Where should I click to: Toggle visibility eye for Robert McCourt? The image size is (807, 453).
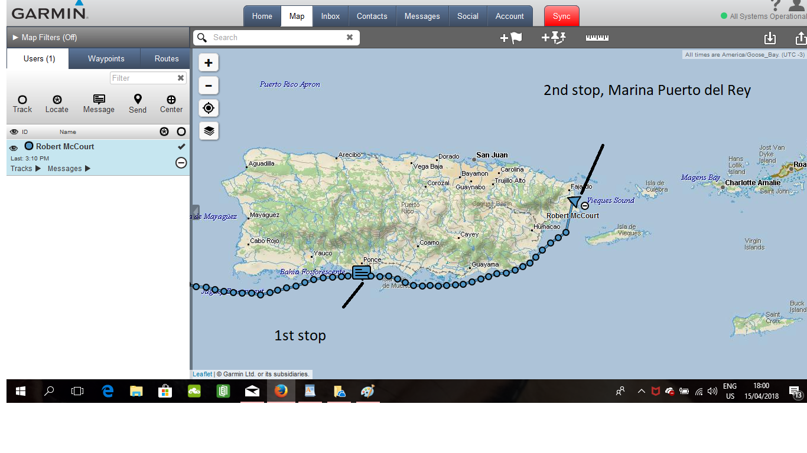[x=14, y=148]
